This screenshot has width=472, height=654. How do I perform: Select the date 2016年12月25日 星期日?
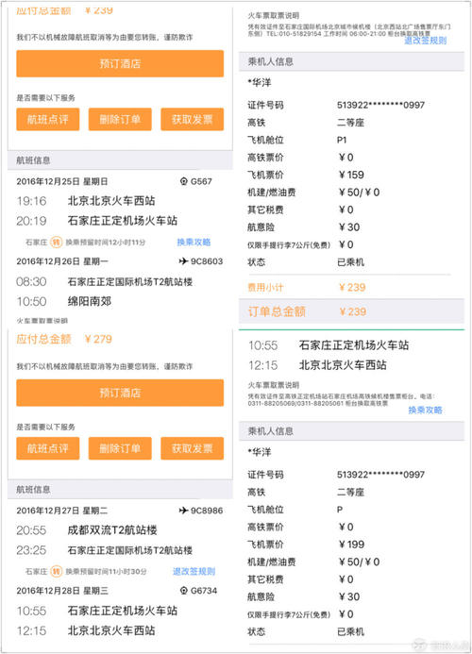[x=62, y=181]
